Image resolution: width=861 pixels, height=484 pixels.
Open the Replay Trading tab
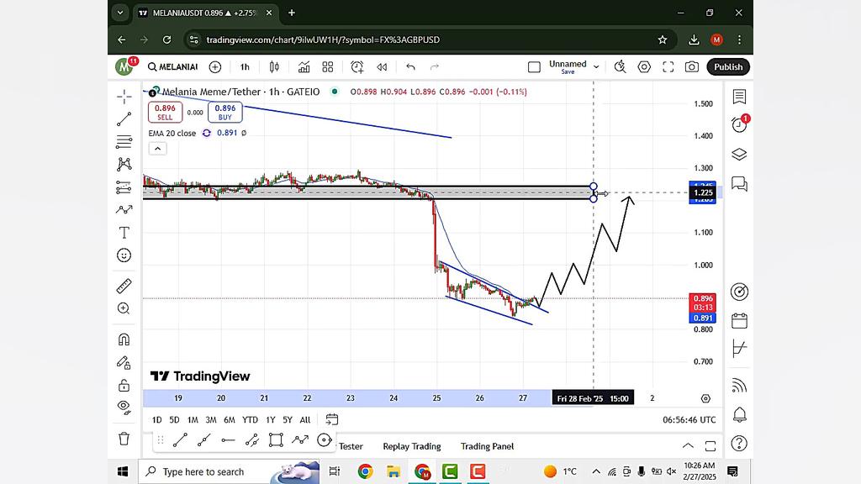412,446
